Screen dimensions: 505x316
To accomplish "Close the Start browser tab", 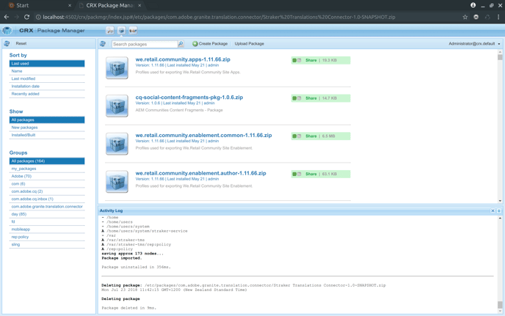I will pos(70,5).
